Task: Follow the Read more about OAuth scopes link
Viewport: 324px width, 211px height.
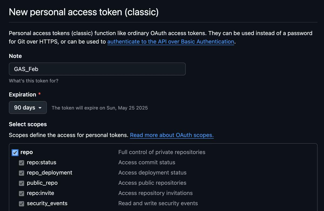Action: 172,135
